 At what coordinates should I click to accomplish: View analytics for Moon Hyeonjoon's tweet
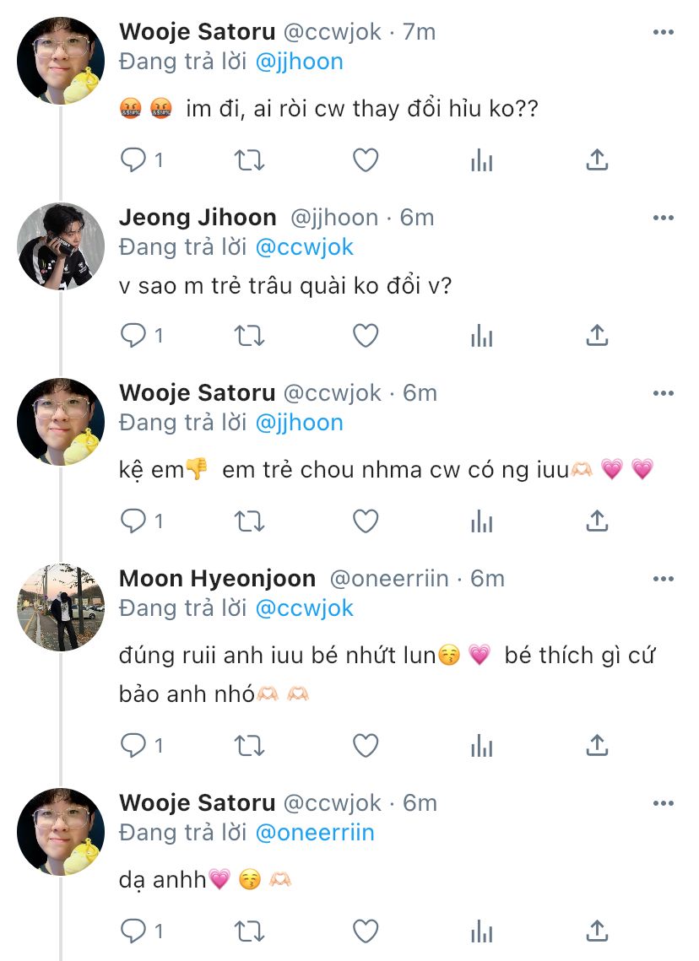(481, 746)
